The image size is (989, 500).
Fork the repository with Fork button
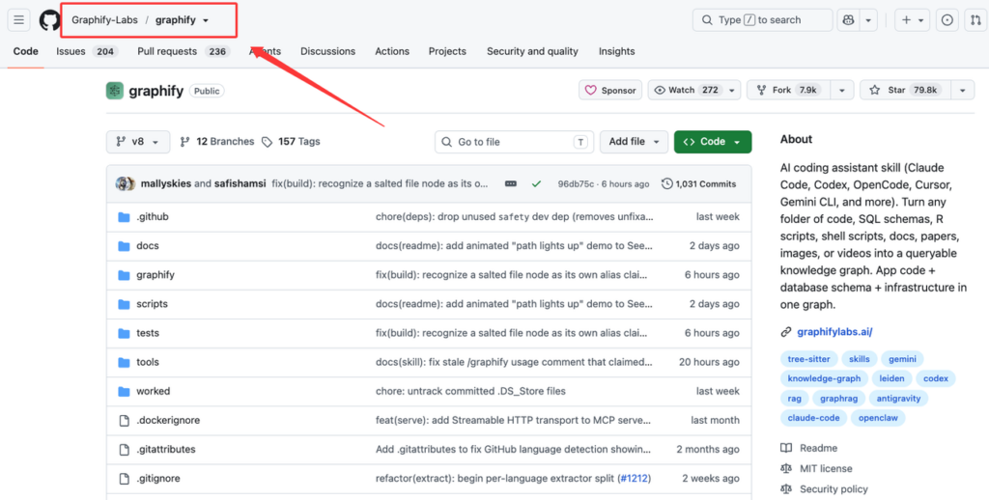coord(789,90)
